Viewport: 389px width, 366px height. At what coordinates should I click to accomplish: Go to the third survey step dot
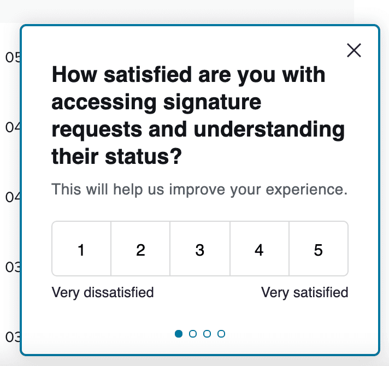coord(207,334)
